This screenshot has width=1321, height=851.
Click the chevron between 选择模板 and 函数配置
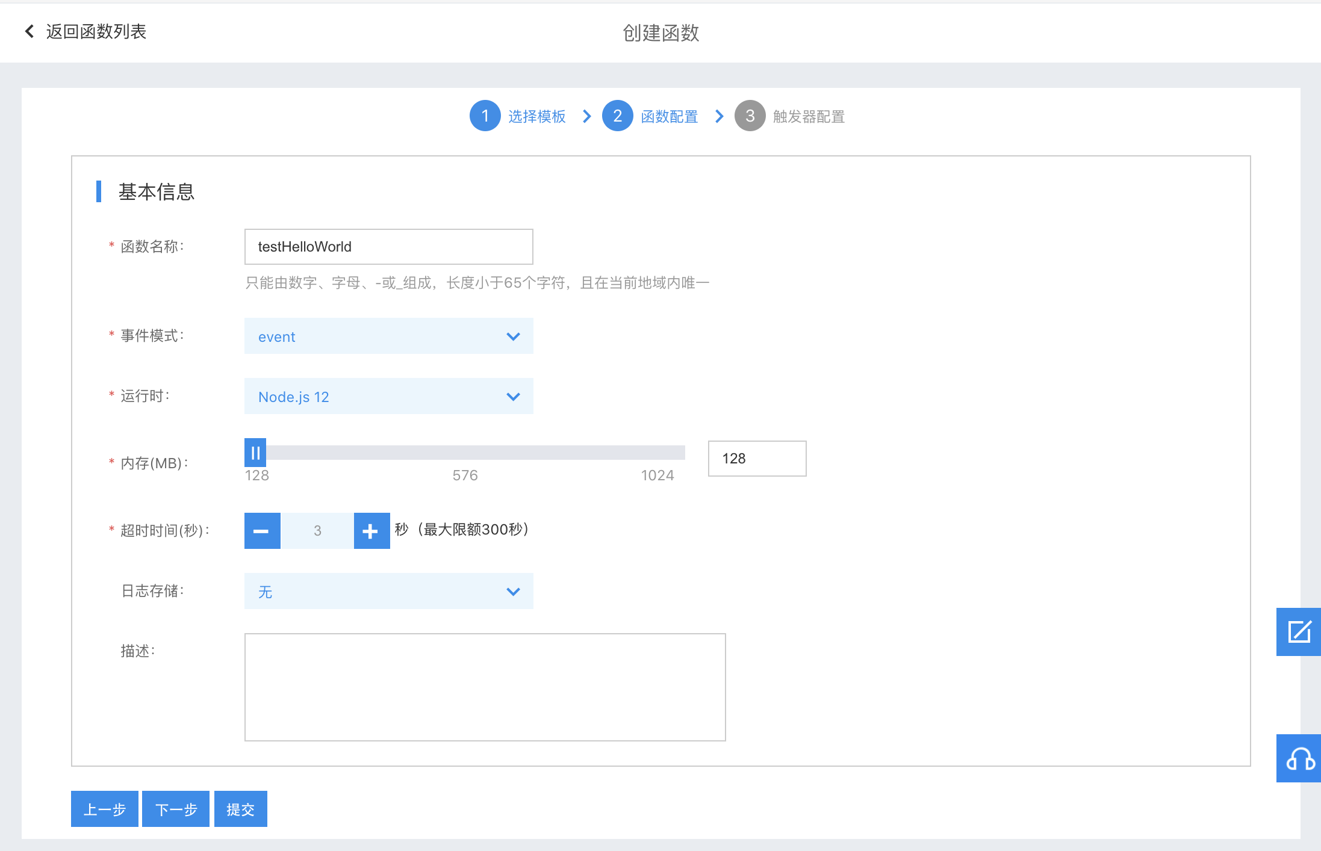pos(587,116)
